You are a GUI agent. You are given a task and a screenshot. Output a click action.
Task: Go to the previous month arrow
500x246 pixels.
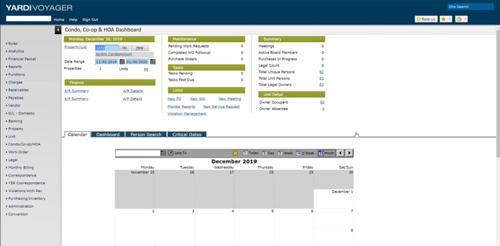pyautogui.click(x=341, y=153)
